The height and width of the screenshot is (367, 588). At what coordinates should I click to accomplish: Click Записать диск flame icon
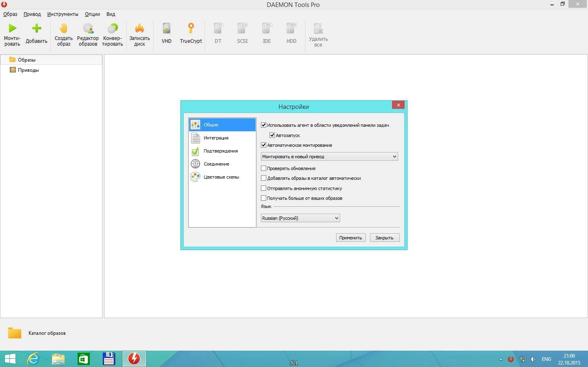[140, 28]
